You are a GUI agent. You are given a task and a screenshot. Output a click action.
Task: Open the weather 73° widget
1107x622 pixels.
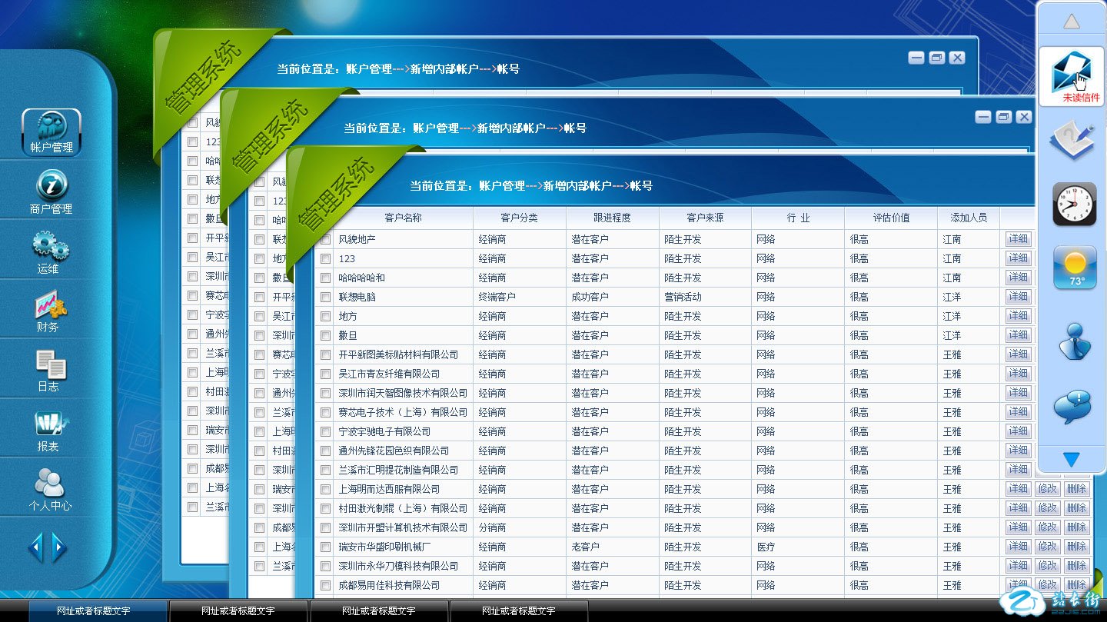click(1075, 268)
